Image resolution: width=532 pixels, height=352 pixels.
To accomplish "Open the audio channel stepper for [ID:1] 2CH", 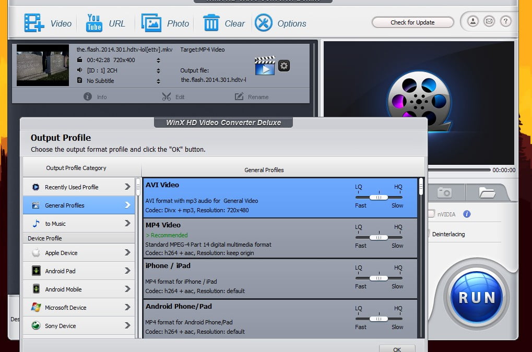I will click(x=158, y=70).
